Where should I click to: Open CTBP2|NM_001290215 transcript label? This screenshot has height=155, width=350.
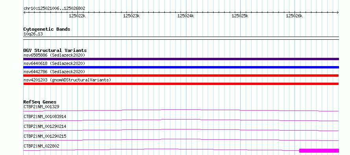[45, 136]
